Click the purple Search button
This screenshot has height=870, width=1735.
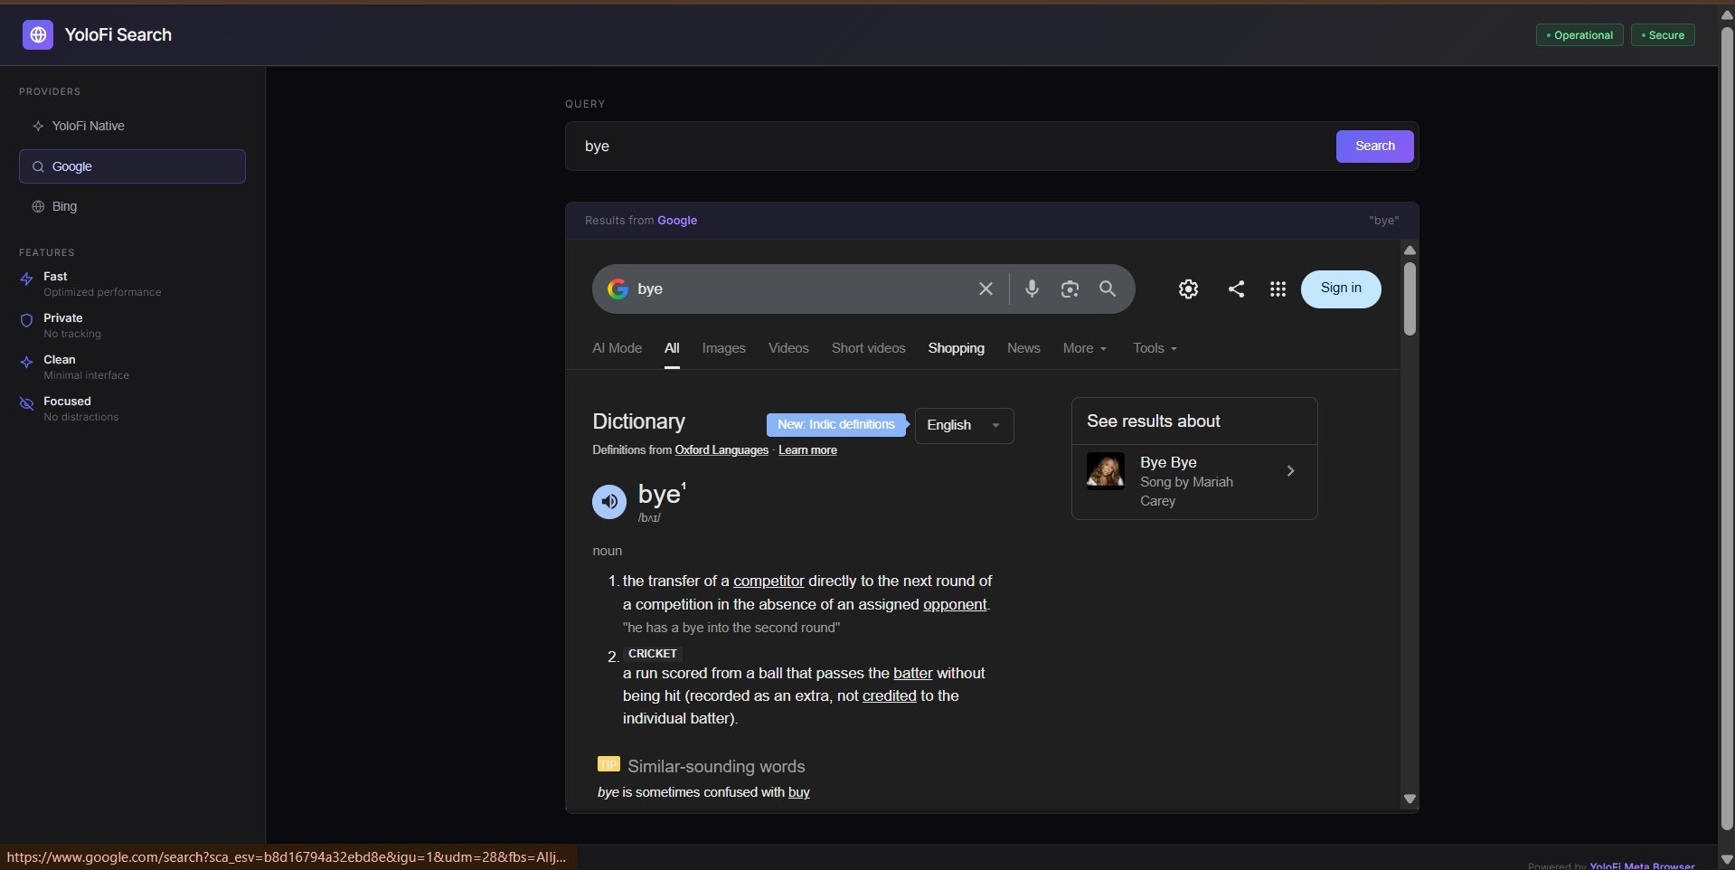(x=1374, y=147)
